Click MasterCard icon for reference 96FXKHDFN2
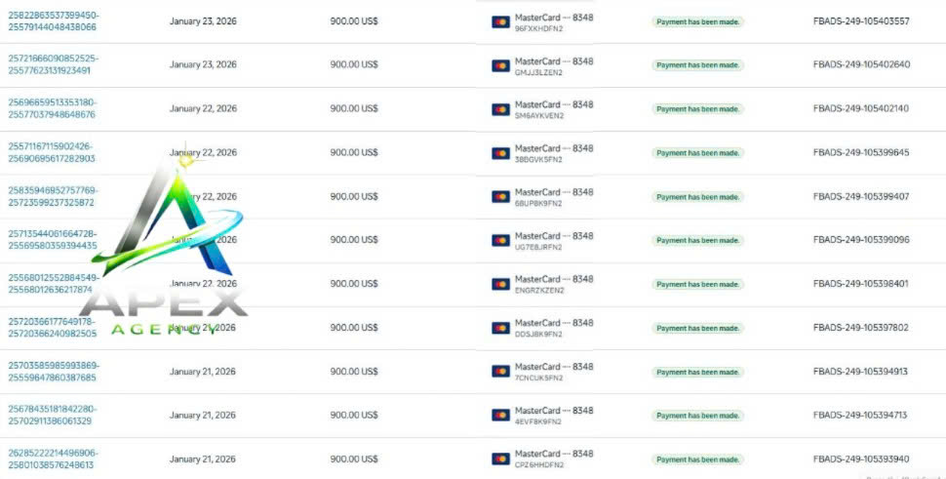 (x=500, y=21)
